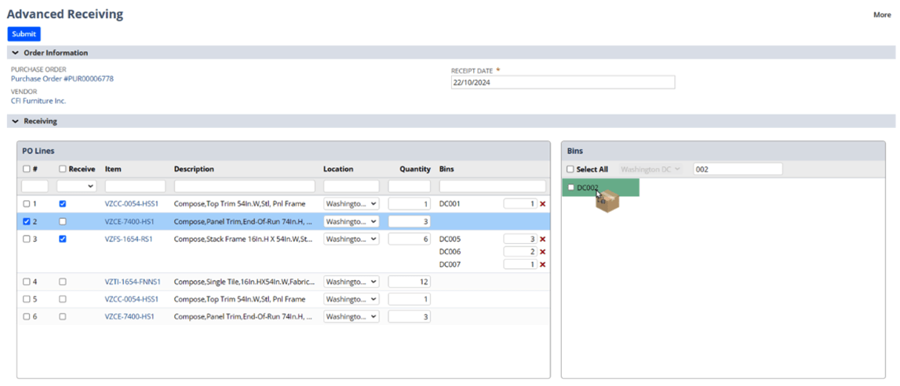The image size is (900, 386).
Task: Edit DC001 bin quantity field
Action: pyautogui.click(x=520, y=204)
